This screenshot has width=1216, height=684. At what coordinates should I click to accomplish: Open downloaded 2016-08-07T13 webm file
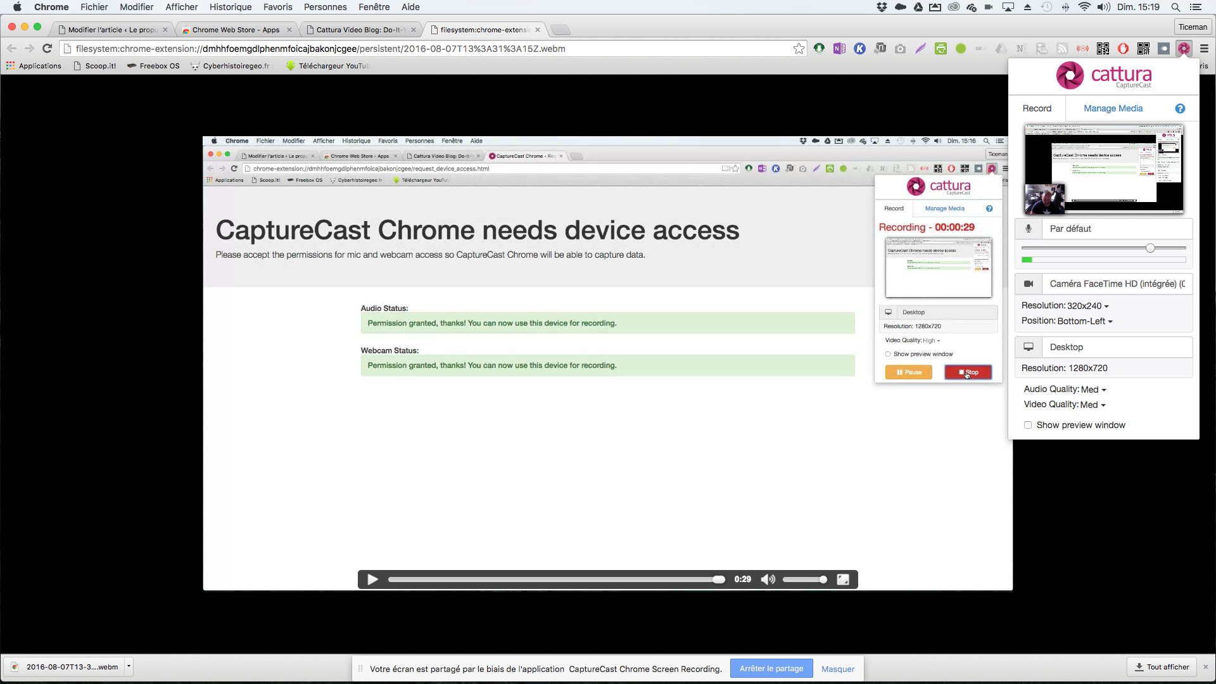[x=65, y=667]
